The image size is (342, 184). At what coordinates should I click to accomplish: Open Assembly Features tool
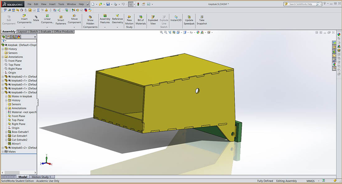[x=105, y=19]
